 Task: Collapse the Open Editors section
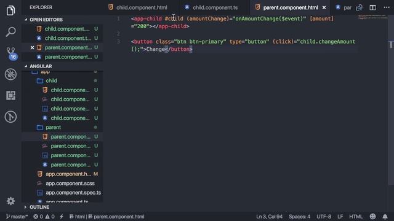click(x=46, y=19)
